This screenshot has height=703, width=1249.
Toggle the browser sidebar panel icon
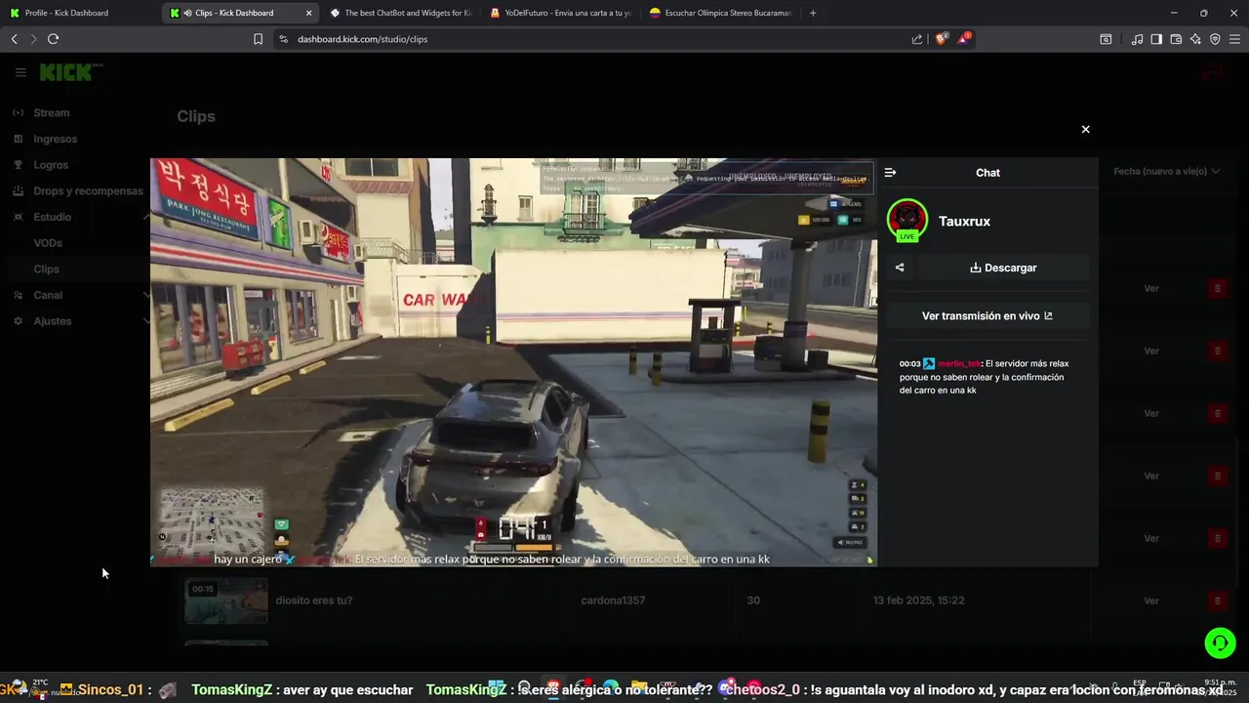[1156, 39]
